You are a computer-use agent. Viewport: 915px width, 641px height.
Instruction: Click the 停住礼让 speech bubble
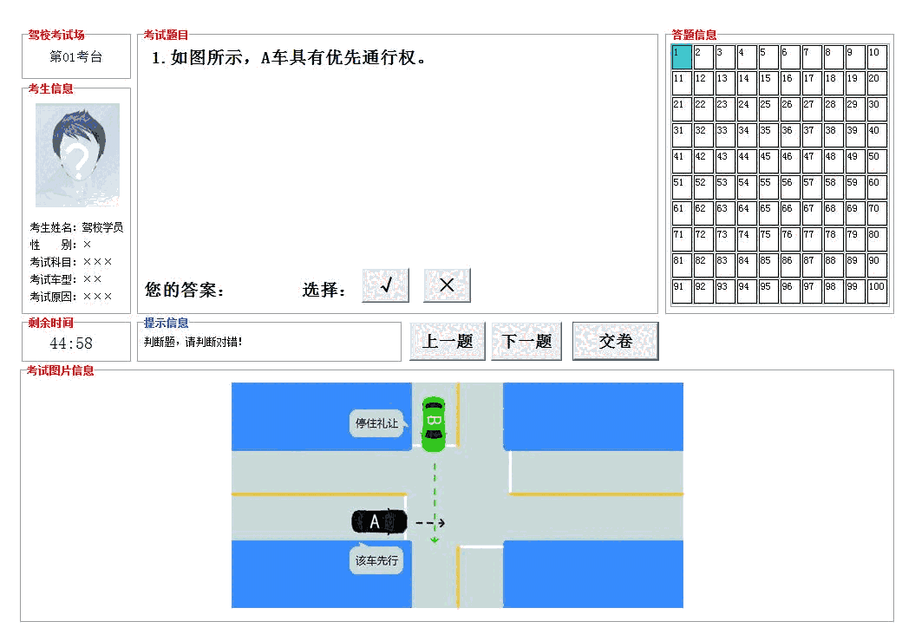[376, 425]
